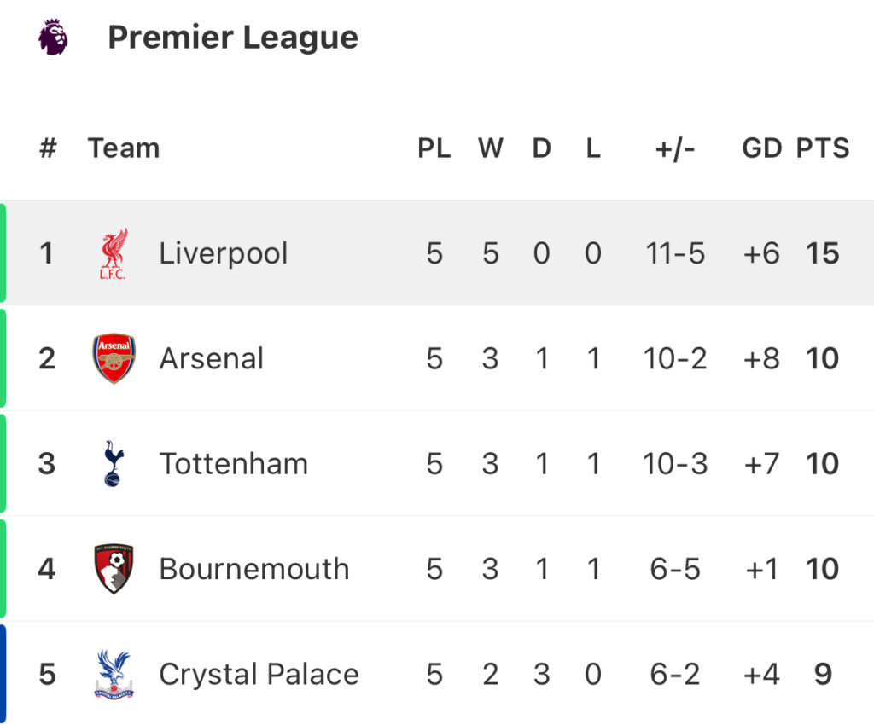Select the Arsenal club badge
Image resolution: width=874 pixels, height=725 pixels.
pyautogui.click(x=114, y=358)
